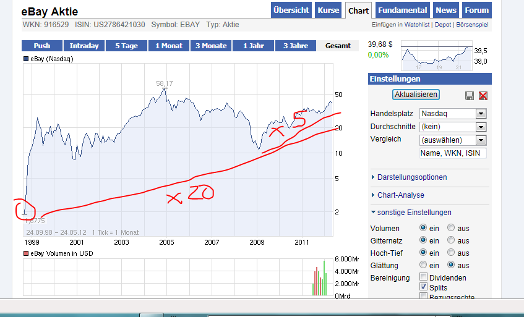
Task: Click the Depot link
Action: tap(443, 25)
